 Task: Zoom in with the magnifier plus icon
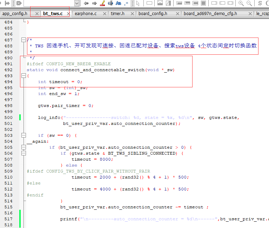241,3
